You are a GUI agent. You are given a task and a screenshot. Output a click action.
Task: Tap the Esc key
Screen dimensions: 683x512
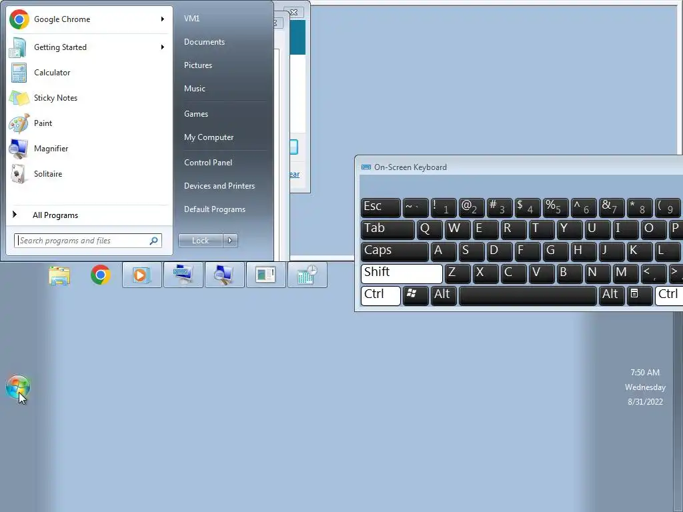(x=381, y=207)
